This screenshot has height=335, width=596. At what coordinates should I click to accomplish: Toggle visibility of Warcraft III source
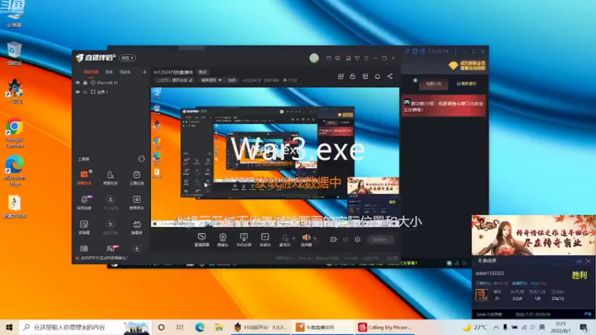click(x=77, y=83)
